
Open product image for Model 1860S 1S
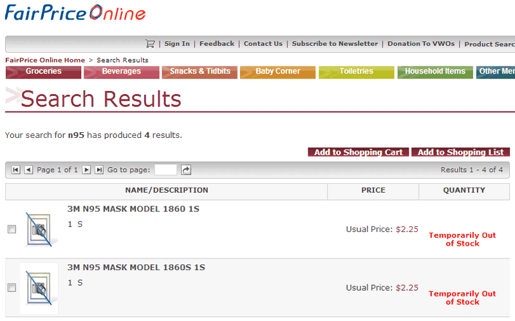[39, 288]
